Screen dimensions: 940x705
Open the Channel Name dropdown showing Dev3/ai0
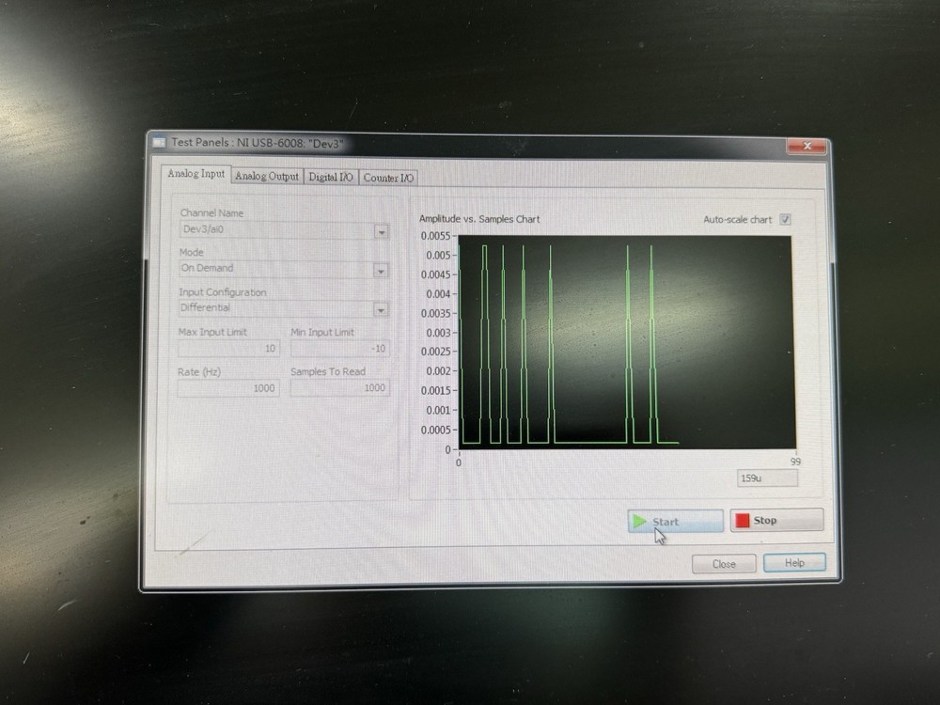tap(381, 230)
